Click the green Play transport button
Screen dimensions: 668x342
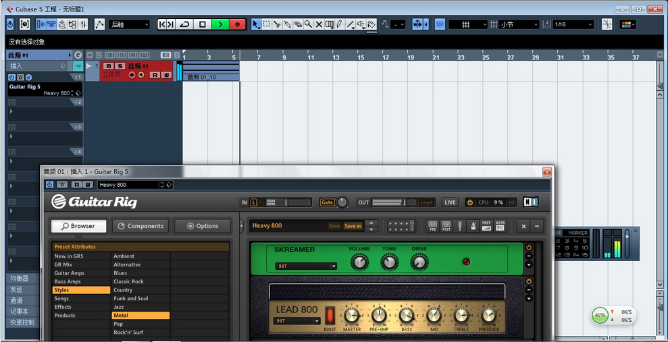(x=220, y=24)
